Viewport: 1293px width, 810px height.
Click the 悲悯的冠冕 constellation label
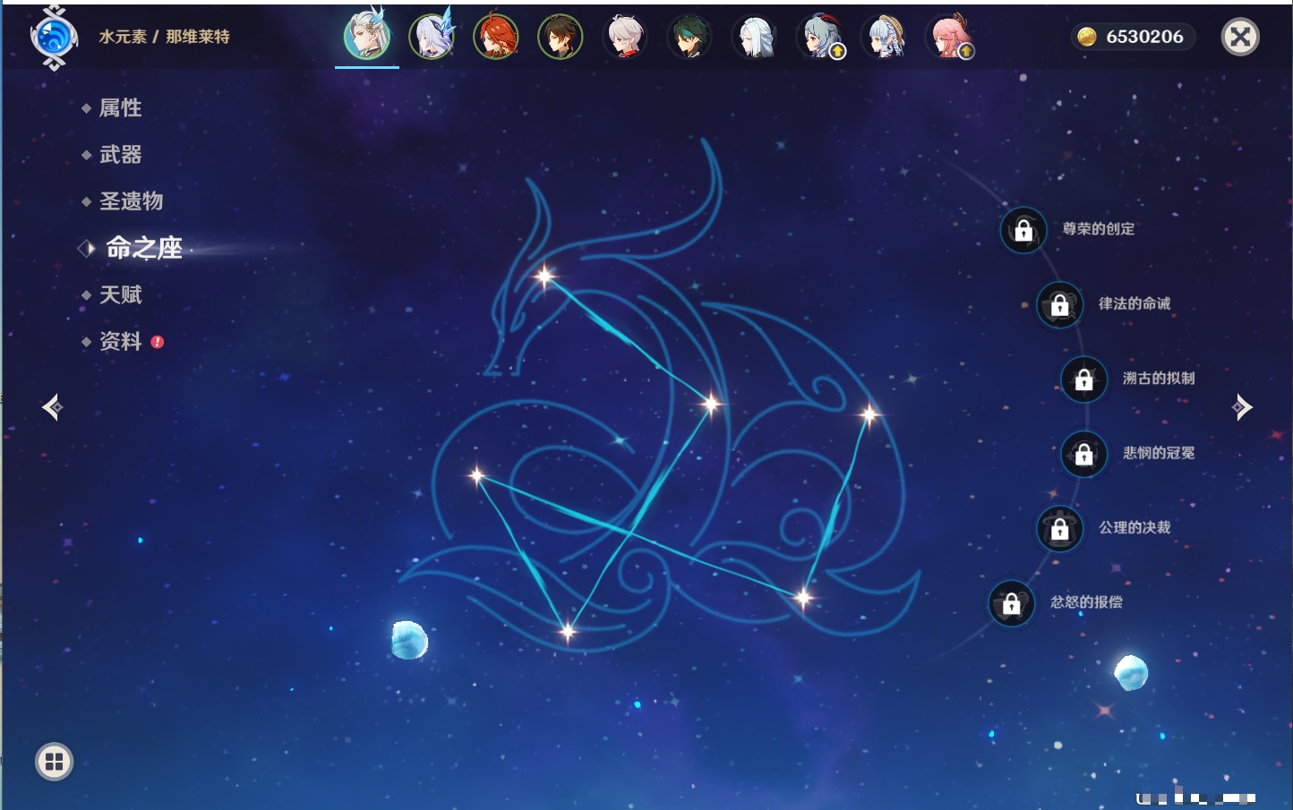tap(1159, 453)
